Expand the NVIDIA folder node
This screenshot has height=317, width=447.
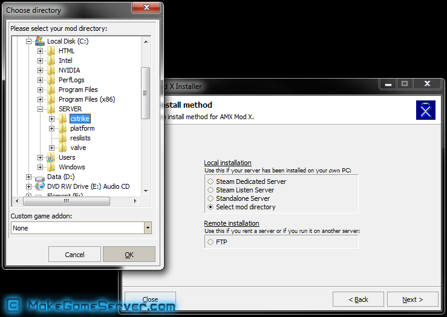[x=40, y=70]
